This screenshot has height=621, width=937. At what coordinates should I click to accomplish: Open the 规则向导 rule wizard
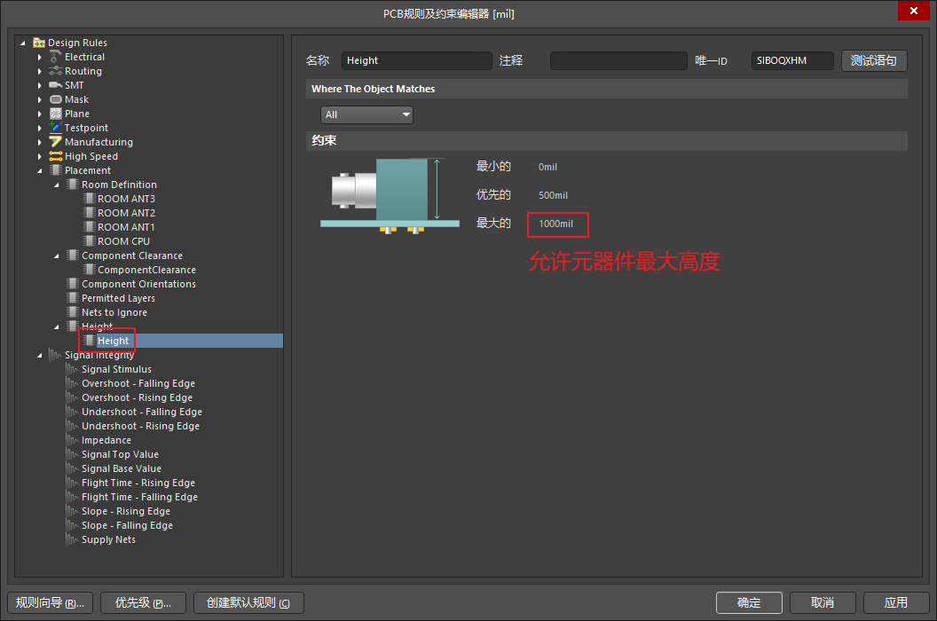coord(51,602)
